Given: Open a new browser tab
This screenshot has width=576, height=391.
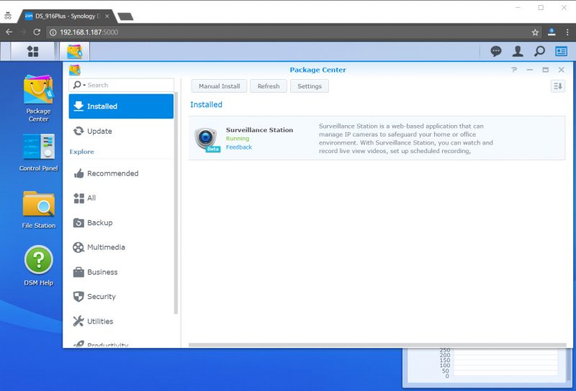Looking at the screenshot, I should pos(125,17).
